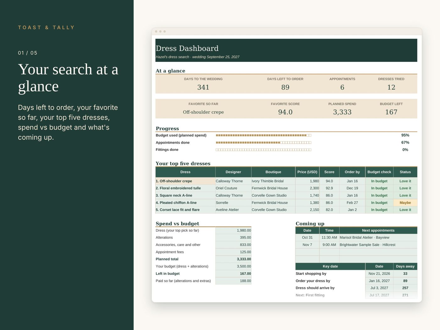
Task: Click the Next appointments column header
Action: [x=378, y=230]
